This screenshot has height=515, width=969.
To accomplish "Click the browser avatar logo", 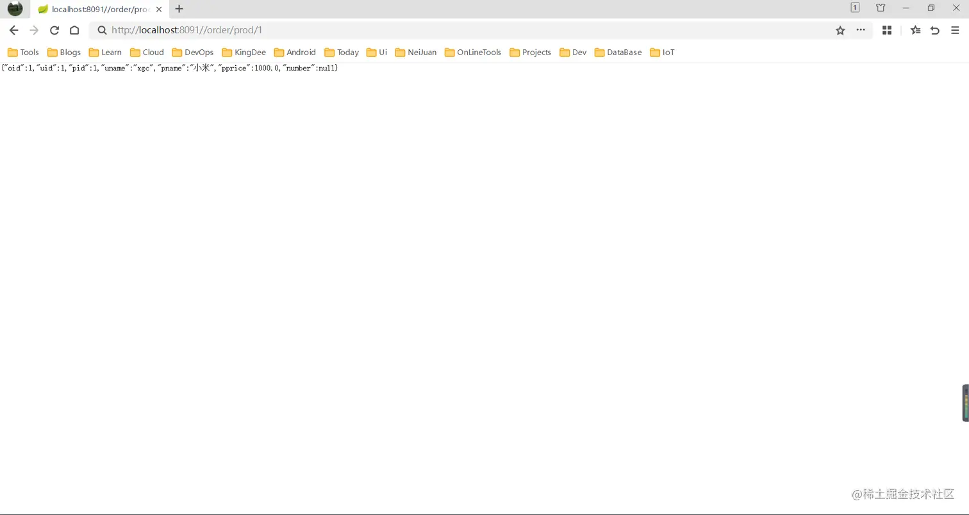I will coord(15,8).
